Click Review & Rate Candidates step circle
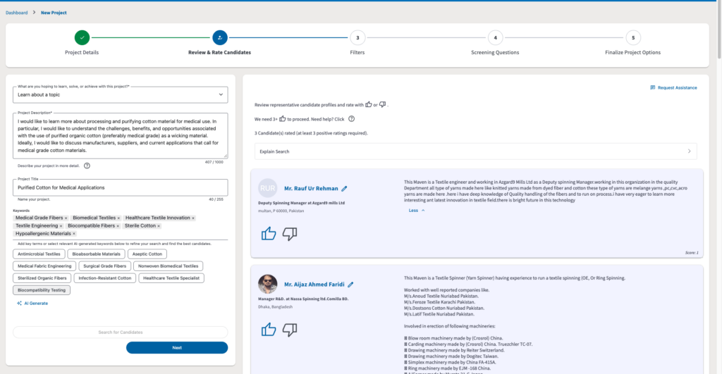Screen dimensions: 722x374 click(220, 38)
